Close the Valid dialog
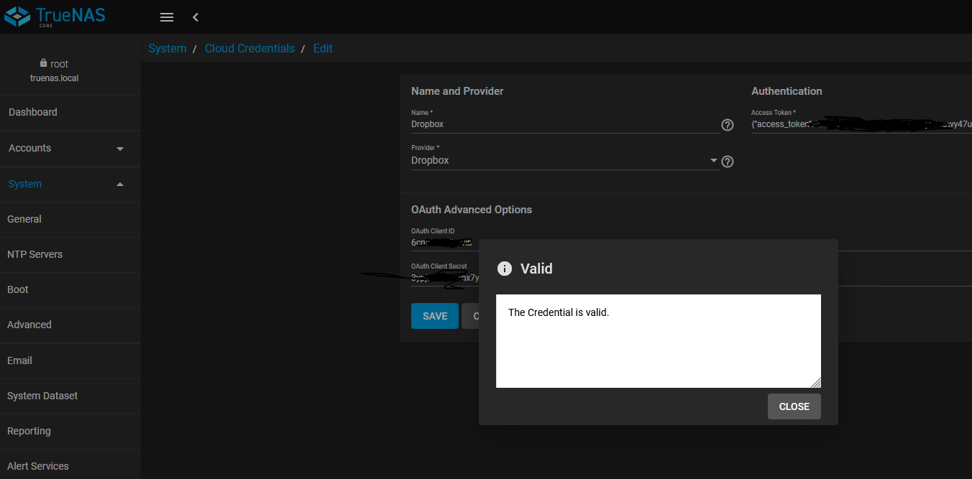Viewport: 972px width, 479px height. pyautogui.click(x=794, y=406)
